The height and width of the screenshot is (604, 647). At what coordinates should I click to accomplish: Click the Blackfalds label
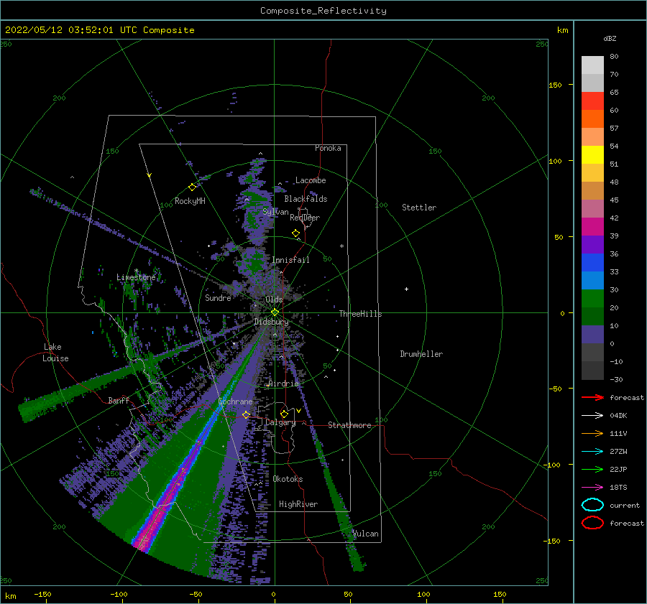306,199
